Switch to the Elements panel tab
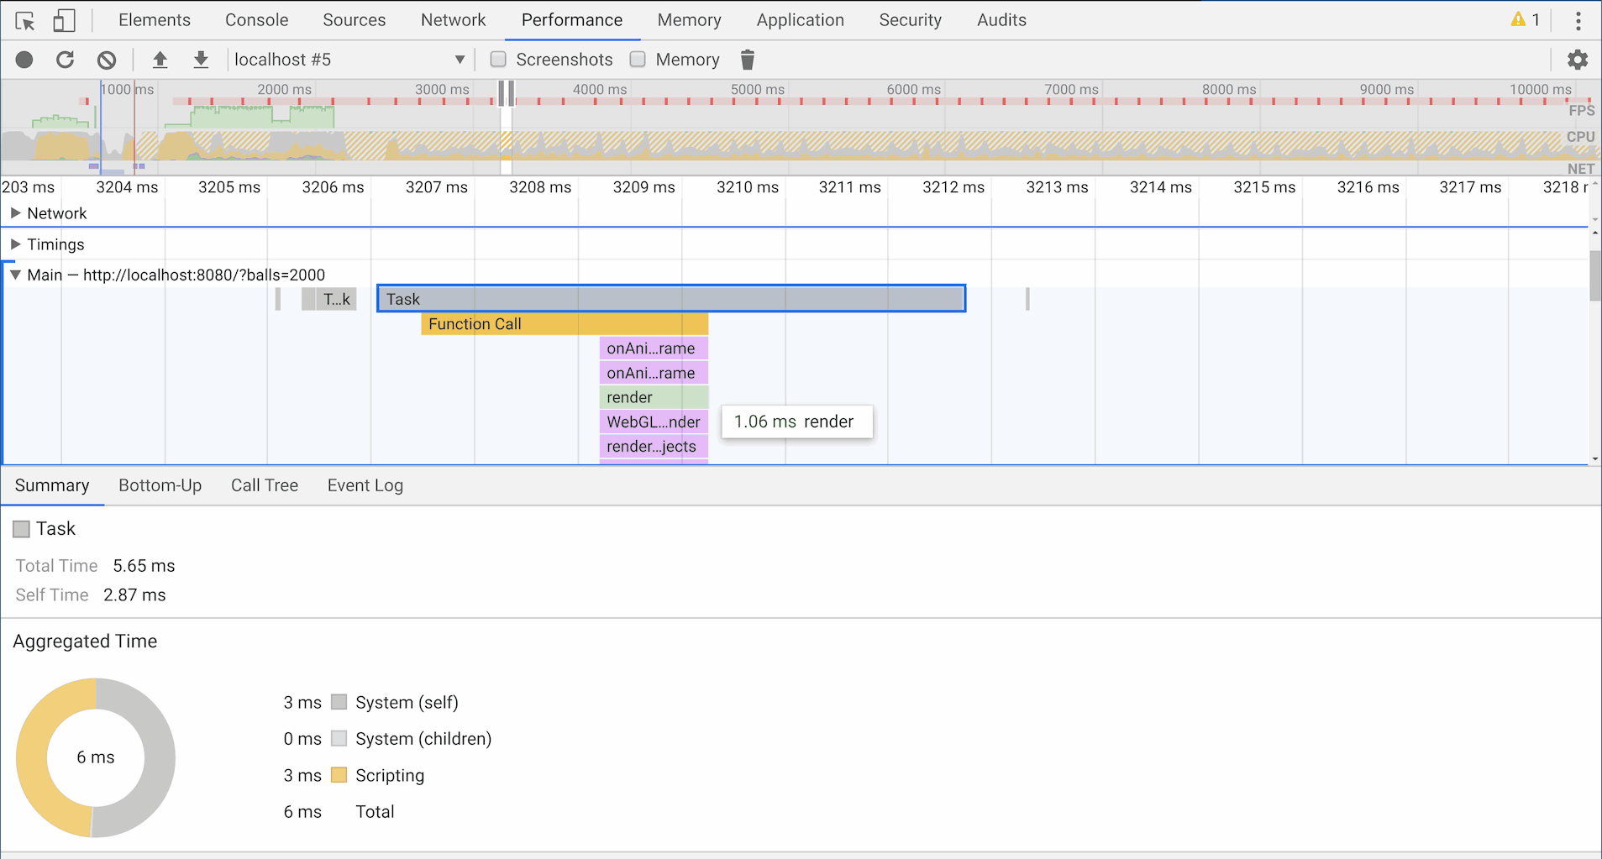 coord(155,20)
